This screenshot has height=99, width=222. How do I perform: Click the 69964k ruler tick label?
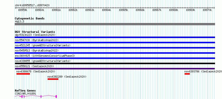pyautogui.click(x=107, y=10)
